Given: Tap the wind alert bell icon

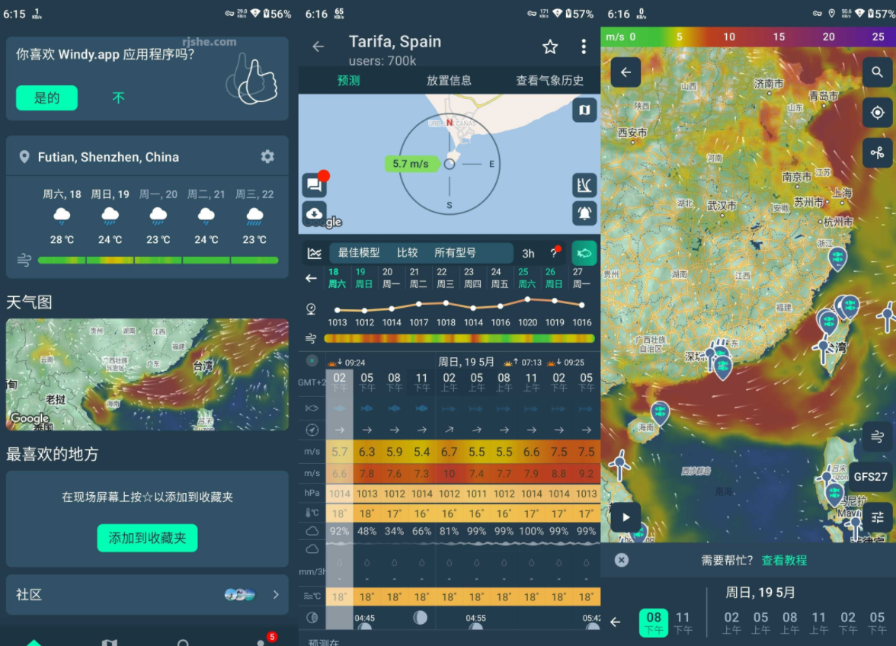Looking at the screenshot, I should [584, 213].
